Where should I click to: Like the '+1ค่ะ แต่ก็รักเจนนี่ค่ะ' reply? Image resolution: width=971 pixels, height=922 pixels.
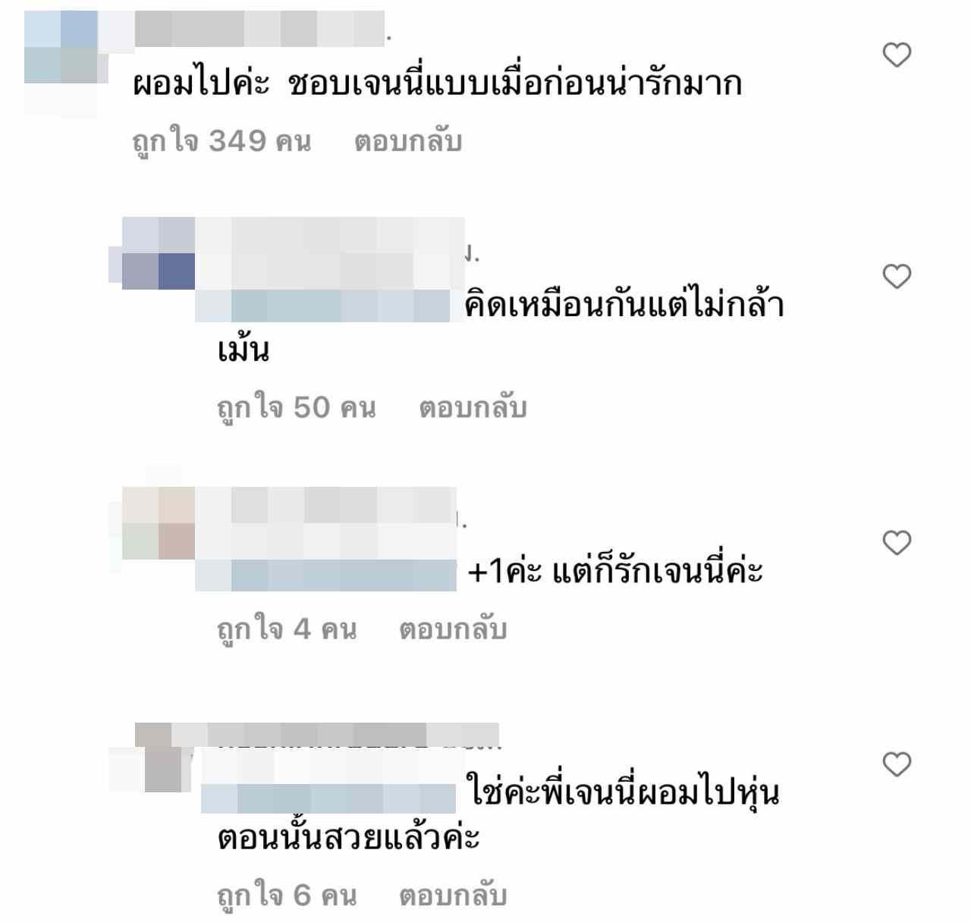[x=897, y=542]
